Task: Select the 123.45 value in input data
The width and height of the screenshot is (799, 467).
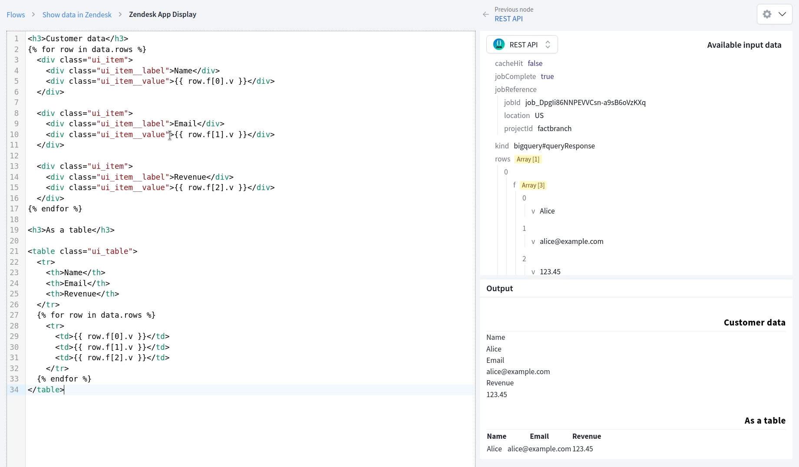Action: pyautogui.click(x=550, y=271)
